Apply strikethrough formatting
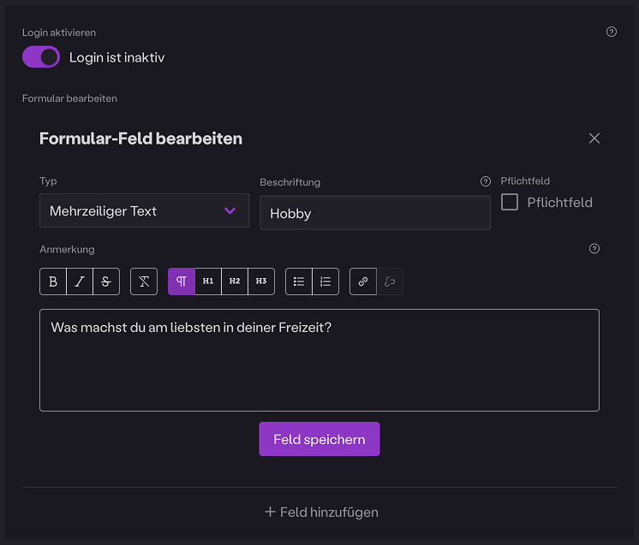Screen dimensions: 639x545 [x=106, y=281]
